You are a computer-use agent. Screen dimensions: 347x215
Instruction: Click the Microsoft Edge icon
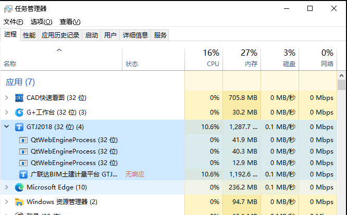tap(19, 187)
